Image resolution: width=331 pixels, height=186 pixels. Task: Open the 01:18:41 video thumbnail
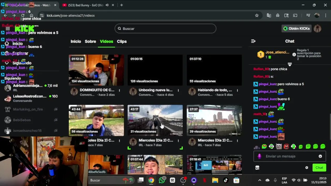point(214,165)
